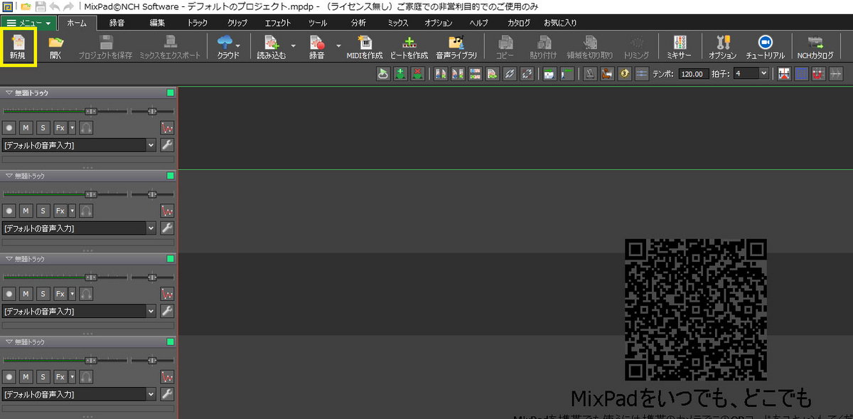The width and height of the screenshot is (853, 419).
Task: Click the gold number 3 count-in icon
Action: click(625, 73)
